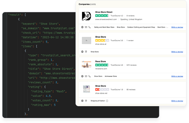Open the grey placeholder logo of shoe-store.at

[x=86, y=40]
